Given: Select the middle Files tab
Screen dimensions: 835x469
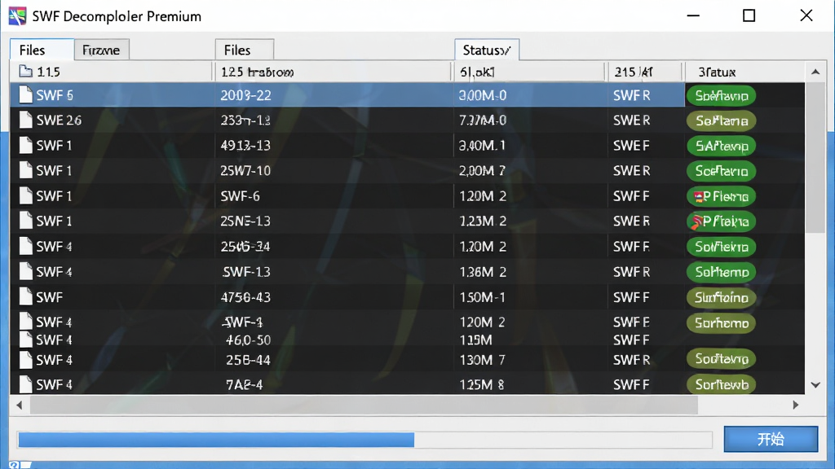Looking at the screenshot, I should point(245,50).
